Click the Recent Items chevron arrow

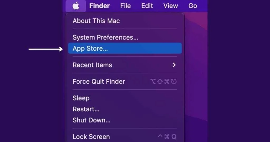[x=174, y=65]
